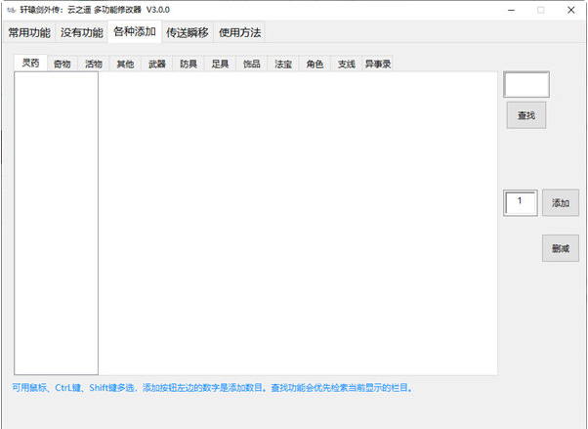Select the 支线 sub-tab
Image resolution: width=588 pixels, height=429 pixels.
coord(346,64)
